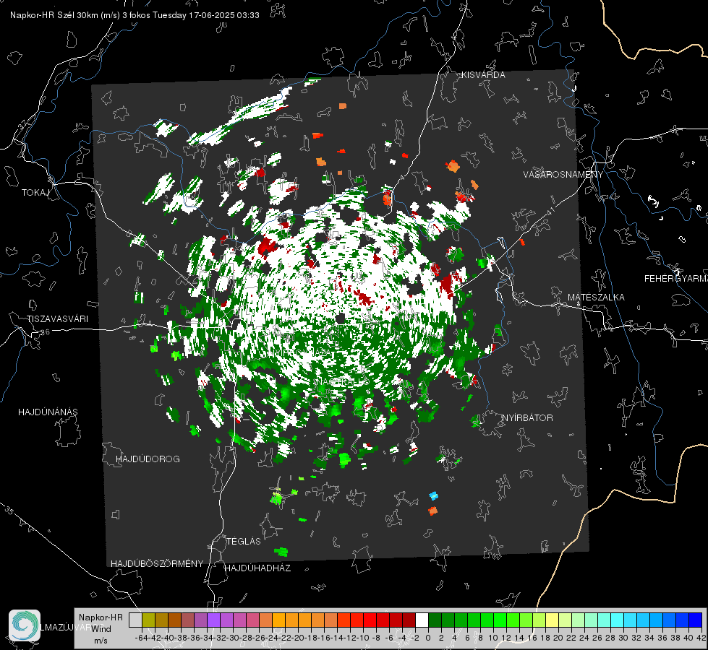Click the FEHÉRGYARMAT label at right edge
The height and width of the screenshot is (650, 708).
676,279
